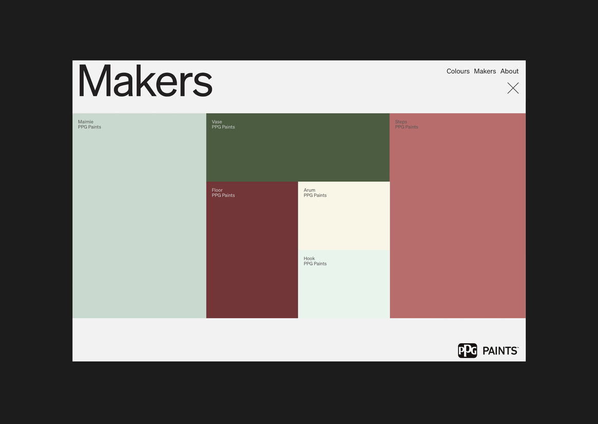The height and width of the screenshot is (424, 598).
Task: Go to the About page
Action: [509, 71]
